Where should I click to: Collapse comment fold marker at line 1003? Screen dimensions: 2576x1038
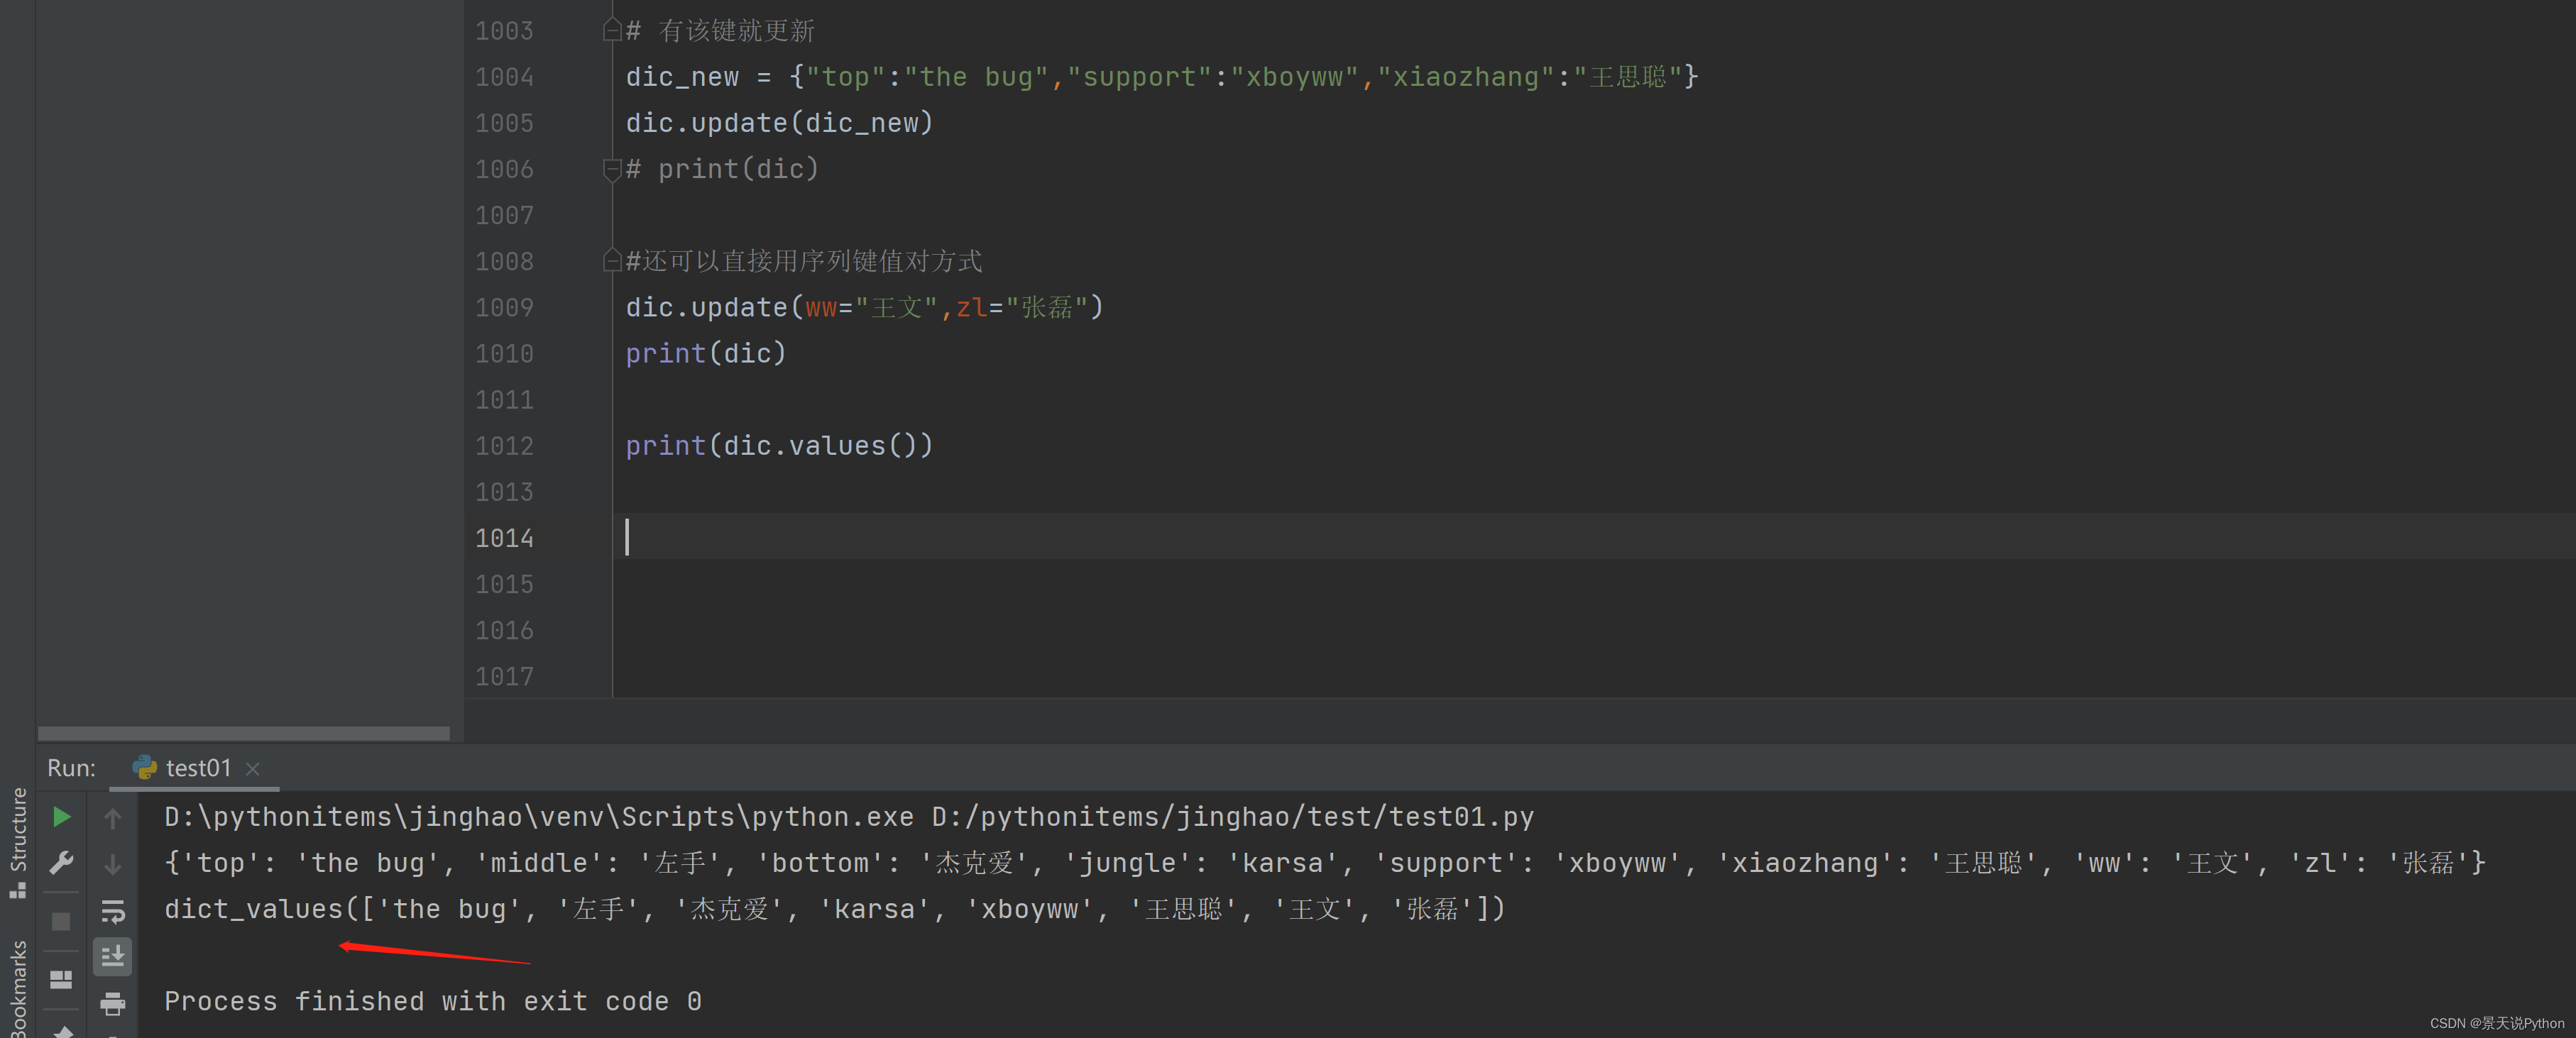point(612,31)
